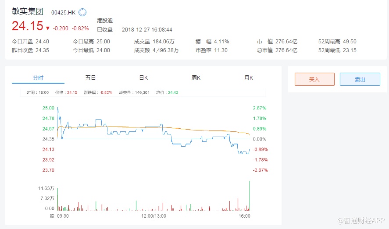Click the 已收盘 market closed status

tap(105, 30)
